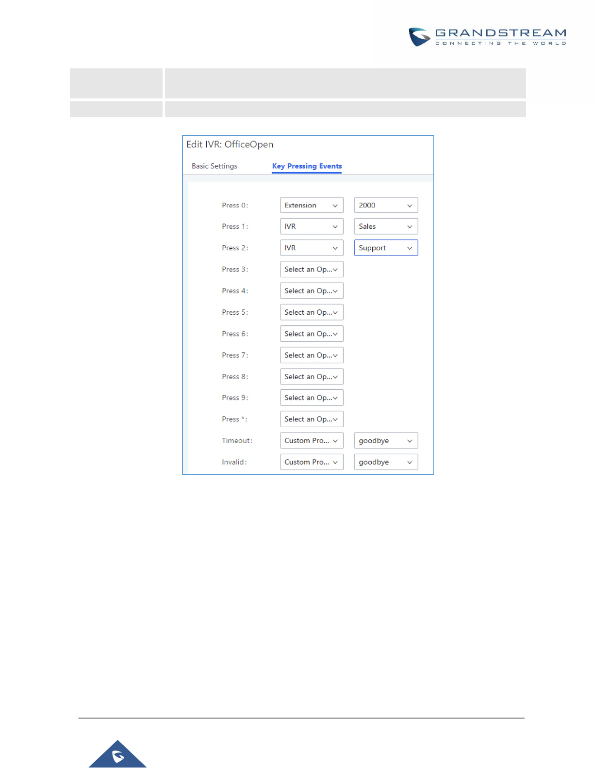Open the Sales destination dropdown
This screenshot has height=768, width=594.
(386, 226)
